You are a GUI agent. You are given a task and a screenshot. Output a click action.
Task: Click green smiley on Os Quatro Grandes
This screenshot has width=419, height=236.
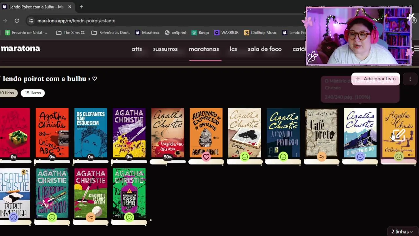[398, 157]
